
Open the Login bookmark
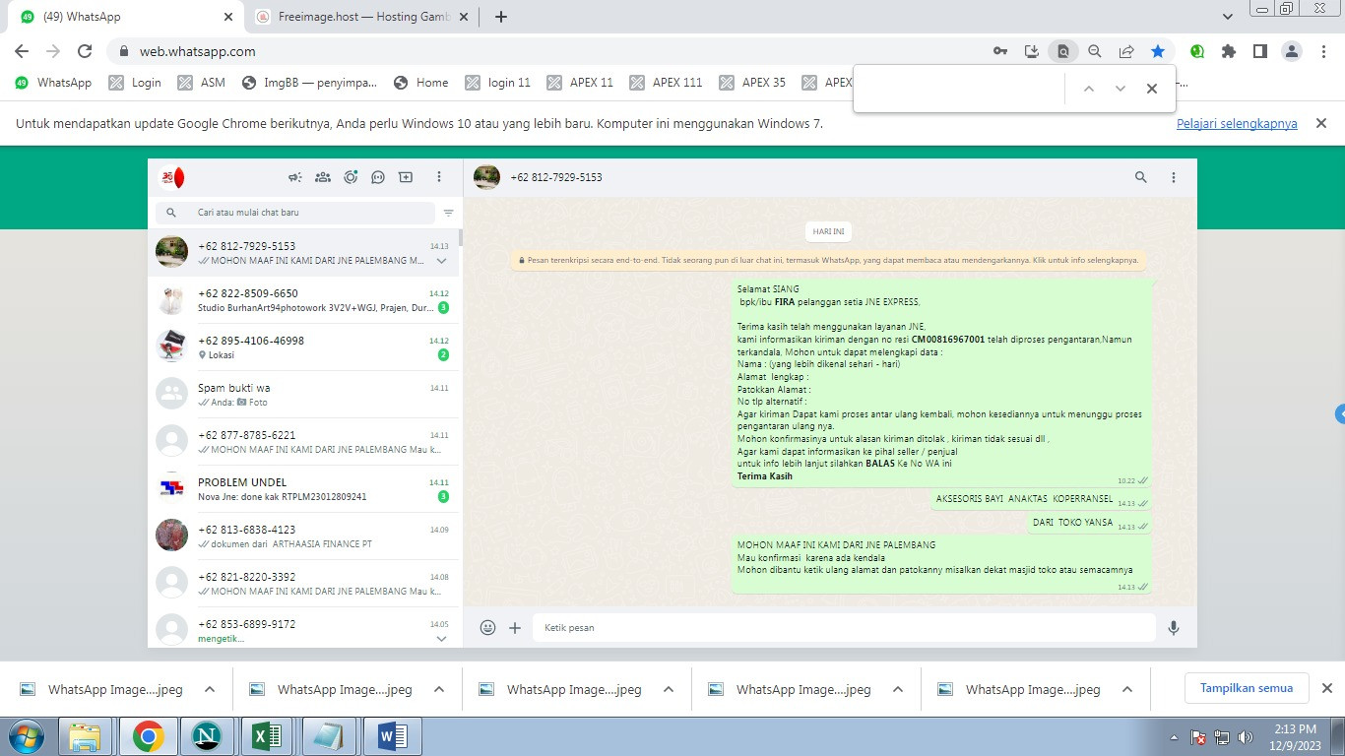click(135, 83)
